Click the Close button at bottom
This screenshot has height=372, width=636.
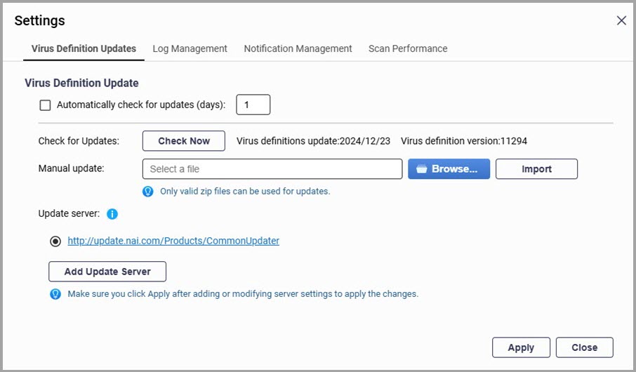[584, 347]
